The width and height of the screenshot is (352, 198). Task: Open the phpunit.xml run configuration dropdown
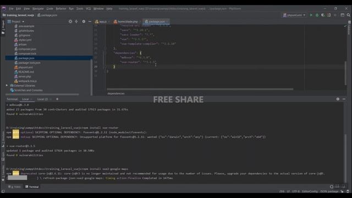pos(294,15)
